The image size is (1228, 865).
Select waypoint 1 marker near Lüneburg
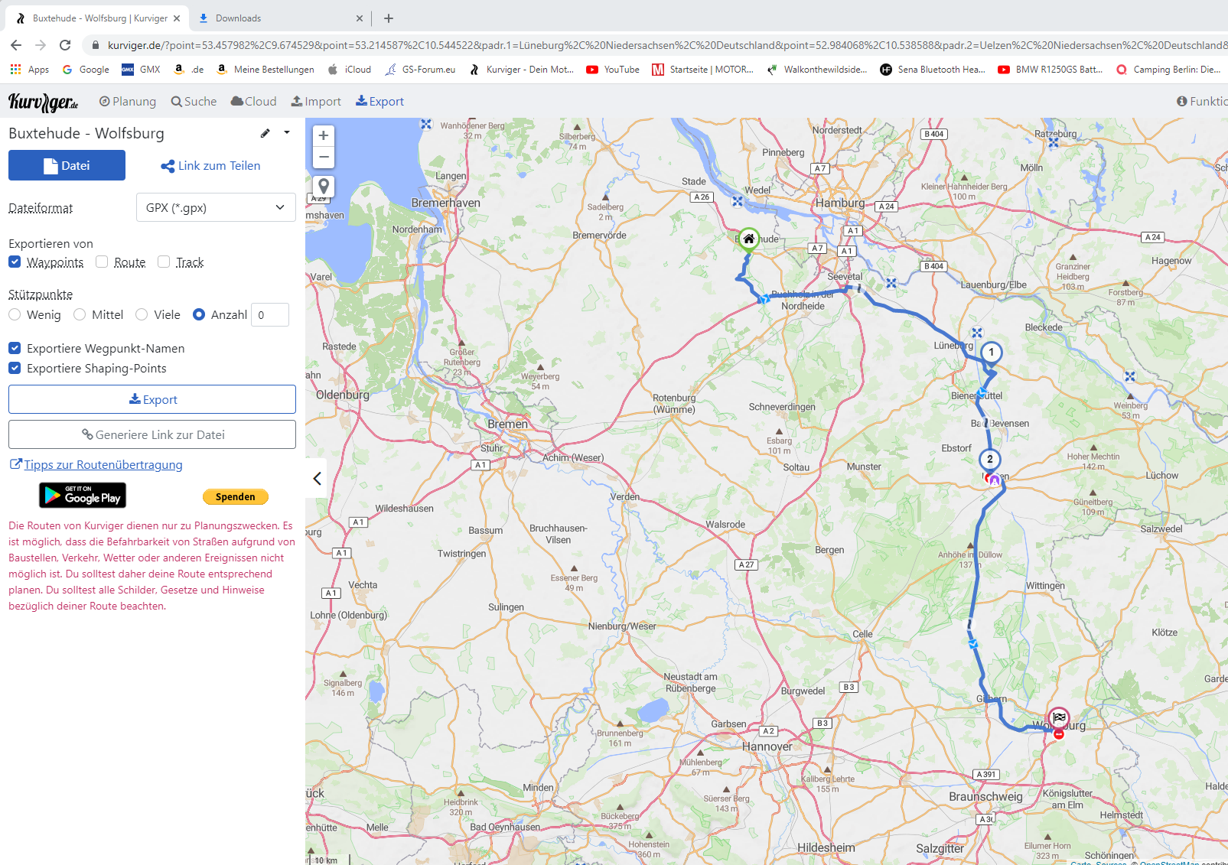[991, 352]
